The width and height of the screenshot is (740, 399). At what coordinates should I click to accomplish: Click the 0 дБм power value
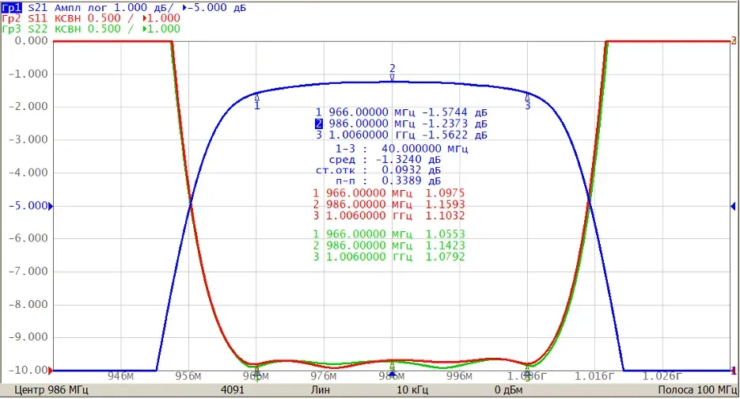(508, 390)
